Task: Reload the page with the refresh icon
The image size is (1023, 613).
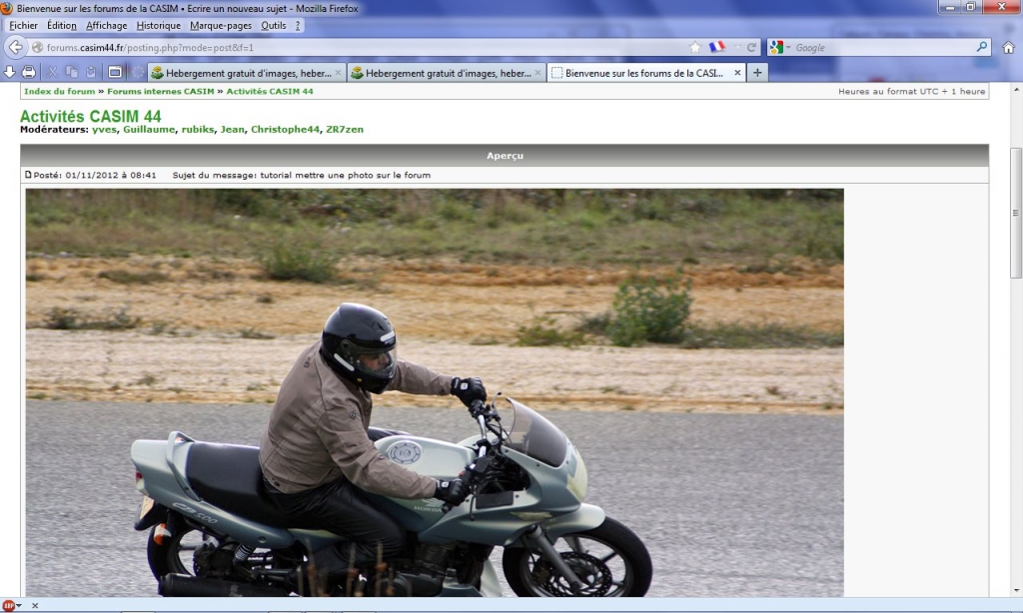Action: 751,47
